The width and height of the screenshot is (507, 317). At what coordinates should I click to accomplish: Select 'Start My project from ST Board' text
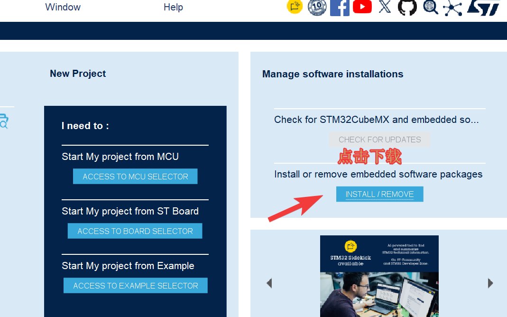tap(130, 211)
